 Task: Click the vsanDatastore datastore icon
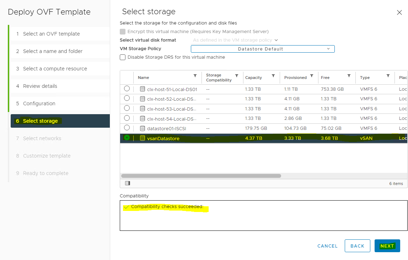(142, 138)
